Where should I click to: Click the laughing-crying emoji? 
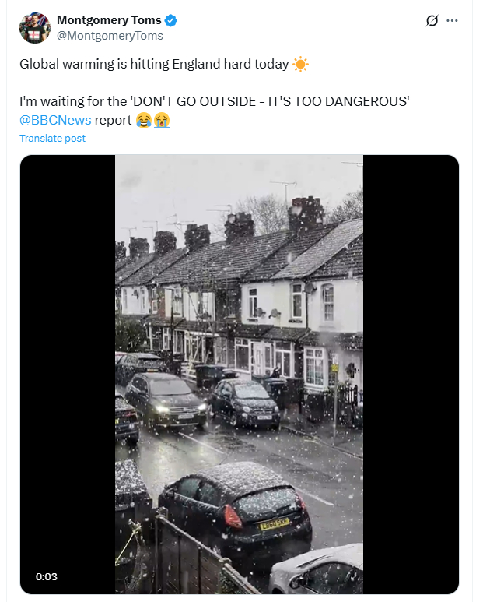point(144,120)
